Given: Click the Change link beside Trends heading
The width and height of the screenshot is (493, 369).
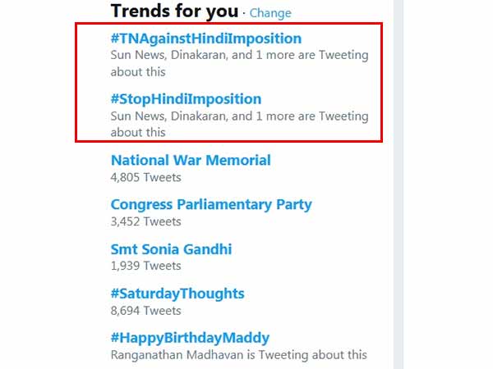Looking at the screenshot, I should click(x=270, y=13).
